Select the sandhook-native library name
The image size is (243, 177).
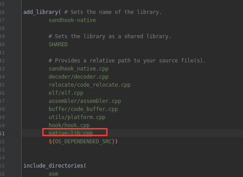point(72,20)
